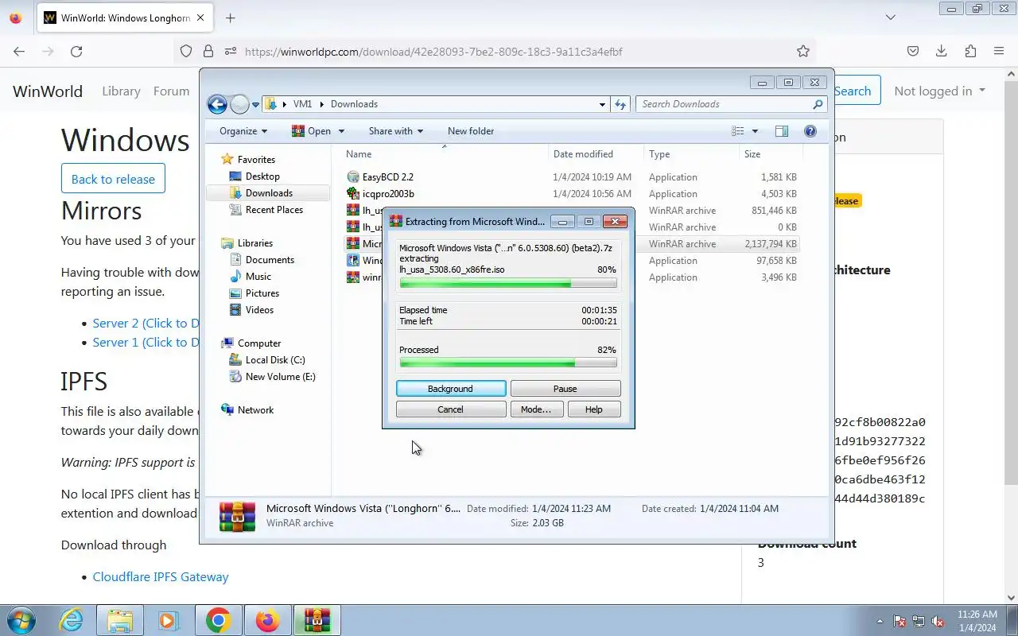Click the Explorer Help icon

810,131
